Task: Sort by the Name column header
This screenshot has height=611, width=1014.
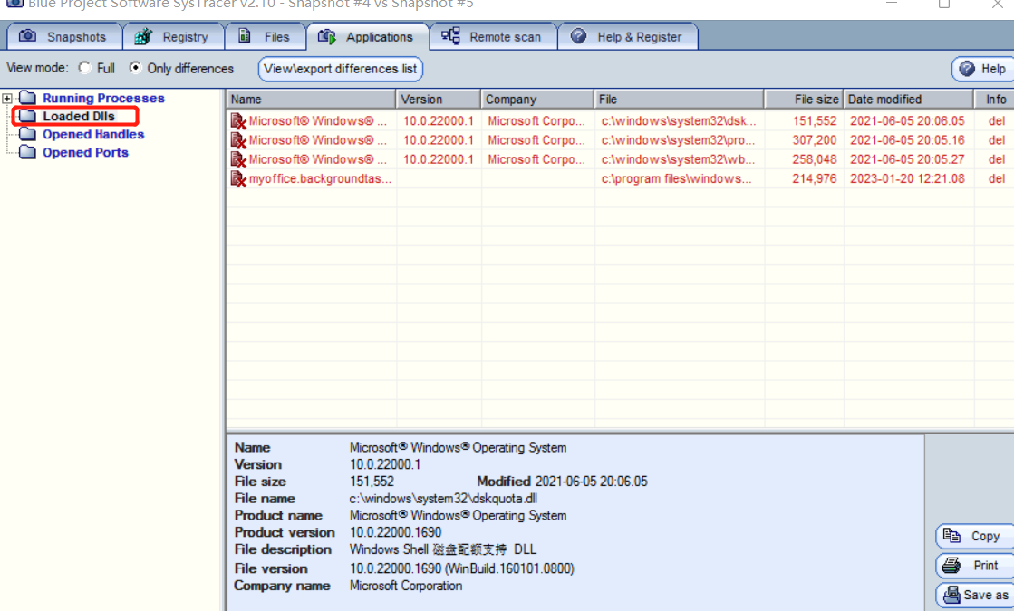Action: (311, 99)
